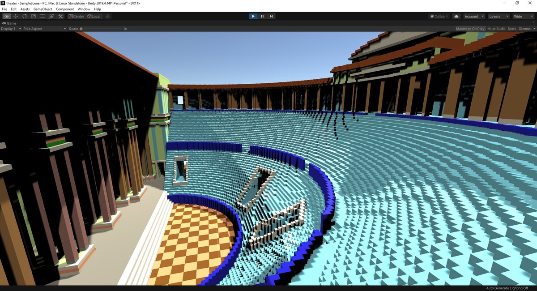This screenshot has height=291, width=537.
Task: Select the Scale tool
Action: 33,16
